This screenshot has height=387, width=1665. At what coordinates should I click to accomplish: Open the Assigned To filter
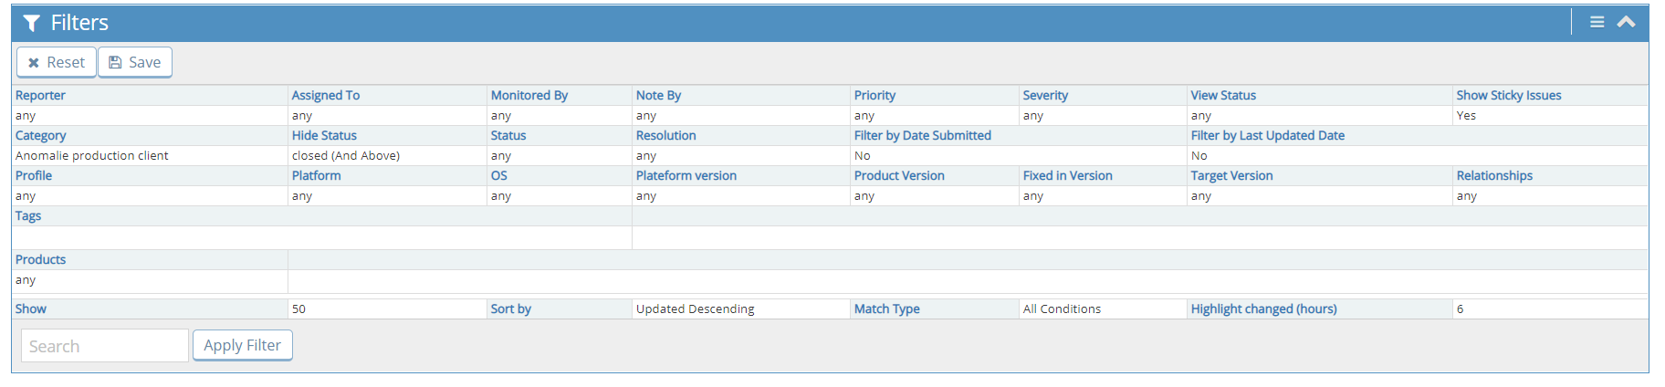point(325,95)
